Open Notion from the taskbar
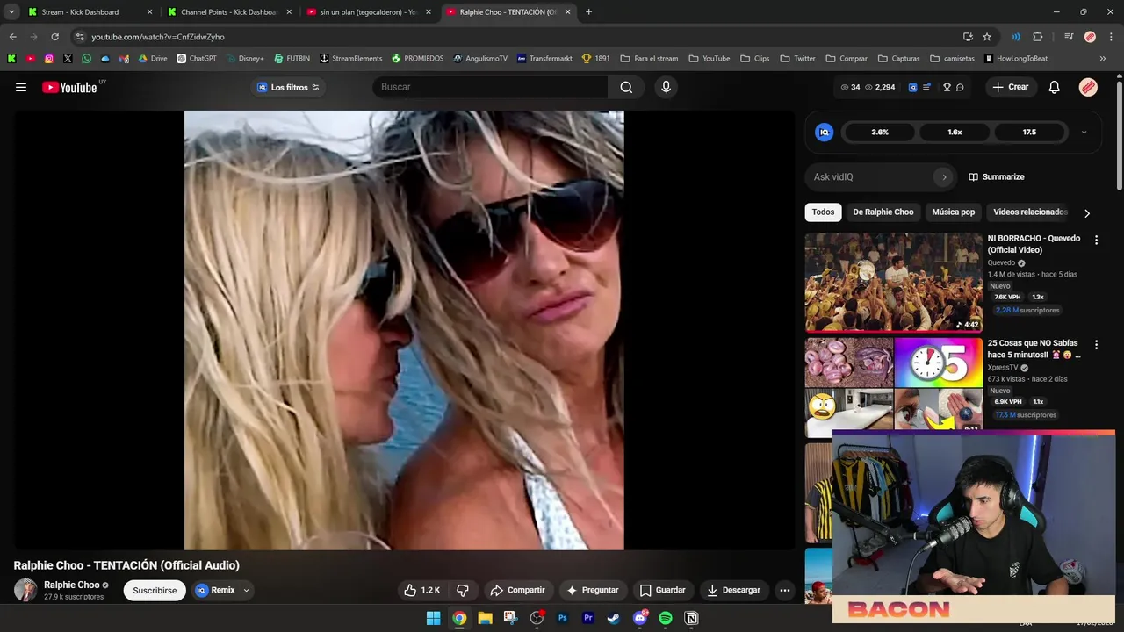Image resolution: width=1124 pixels, height=632 pixels. [x=692, y=618]
